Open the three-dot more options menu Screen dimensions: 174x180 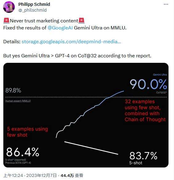[166, 4]
